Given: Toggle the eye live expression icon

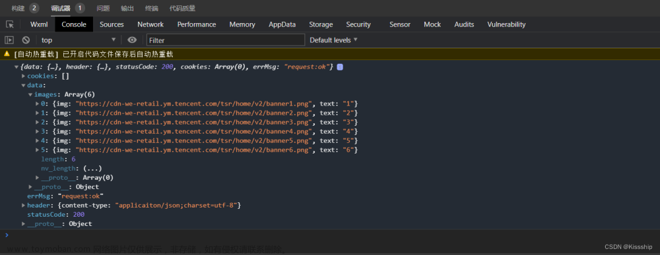Looking at the screenshot, I should (x=132, y=40).
